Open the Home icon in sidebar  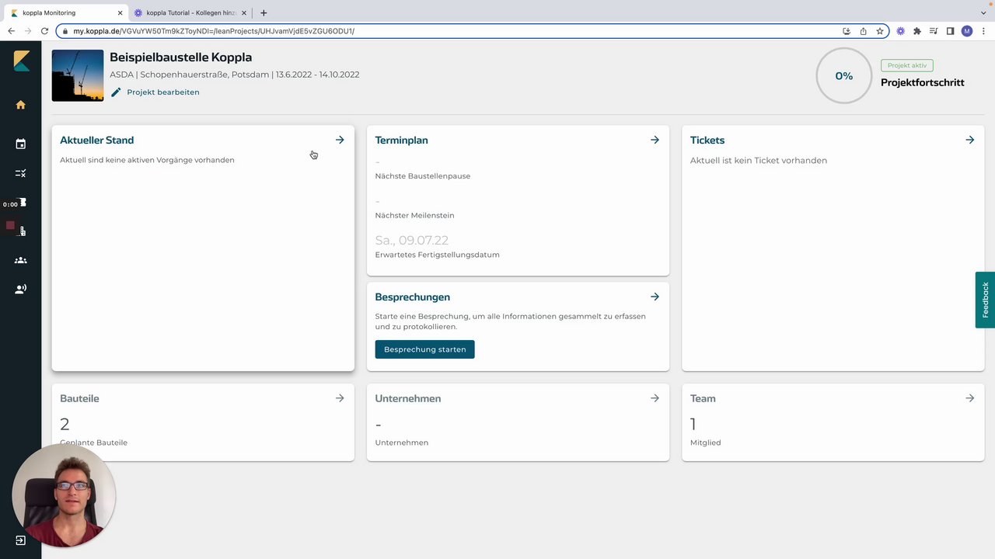tap(21, 105)
